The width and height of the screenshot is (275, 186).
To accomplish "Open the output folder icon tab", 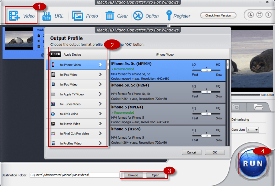I will [258, 107].
